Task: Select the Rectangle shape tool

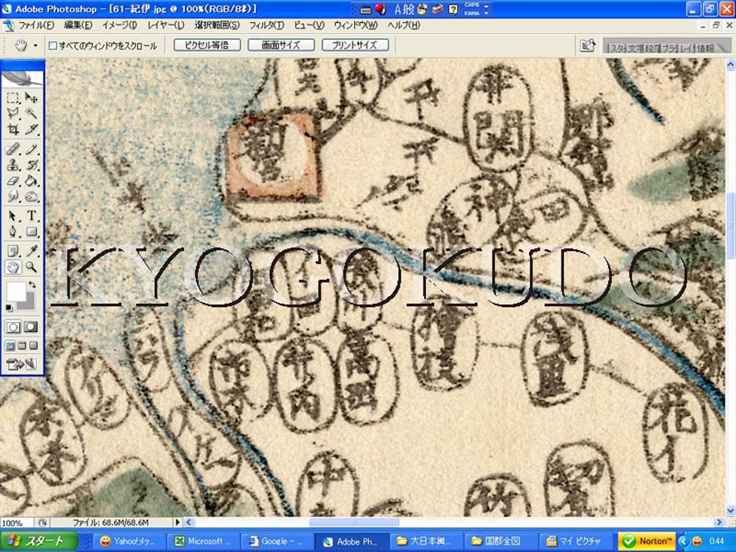Action: [31, 231]
